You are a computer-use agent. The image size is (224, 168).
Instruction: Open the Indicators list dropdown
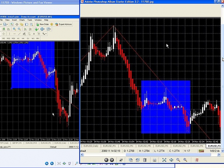click(x=37, y=29)
